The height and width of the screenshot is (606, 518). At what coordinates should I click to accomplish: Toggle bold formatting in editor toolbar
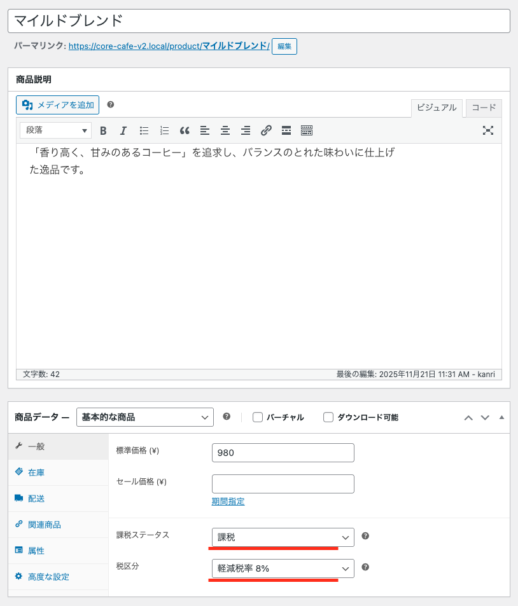pos(103,130)
